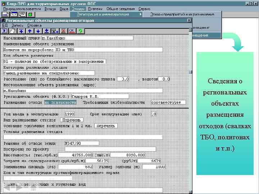This screenshot has width=259, height=194.
Task: Open the БД menu in child window
Action: [5, 26]
